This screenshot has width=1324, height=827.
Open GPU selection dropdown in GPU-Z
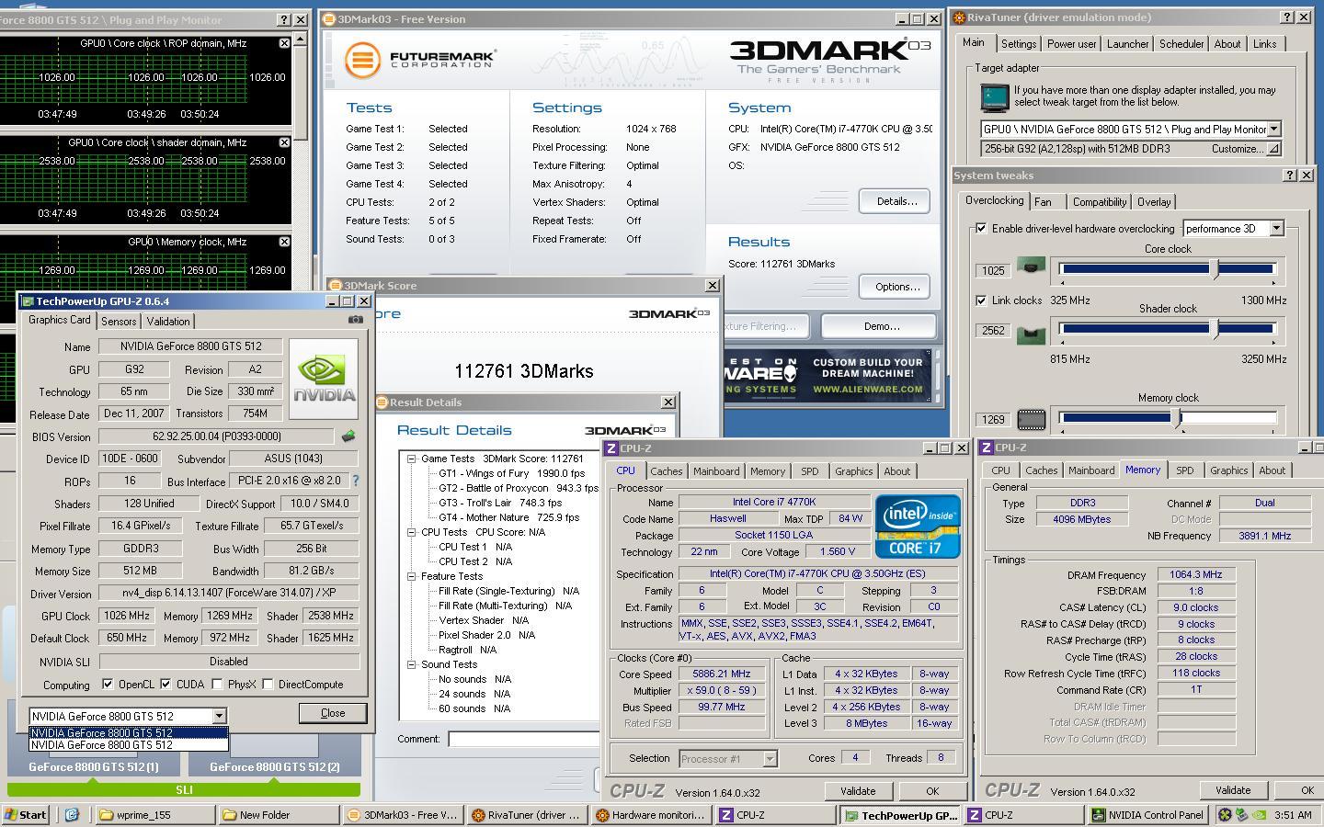[x=219, y=716]
